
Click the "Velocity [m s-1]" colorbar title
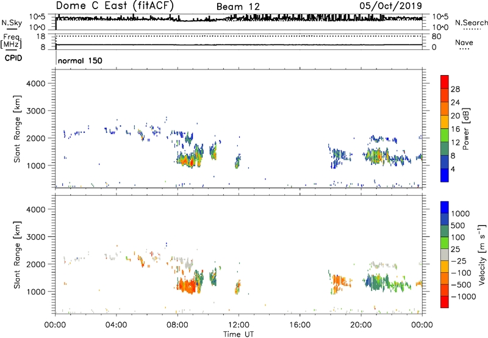[x=482, y=254]
